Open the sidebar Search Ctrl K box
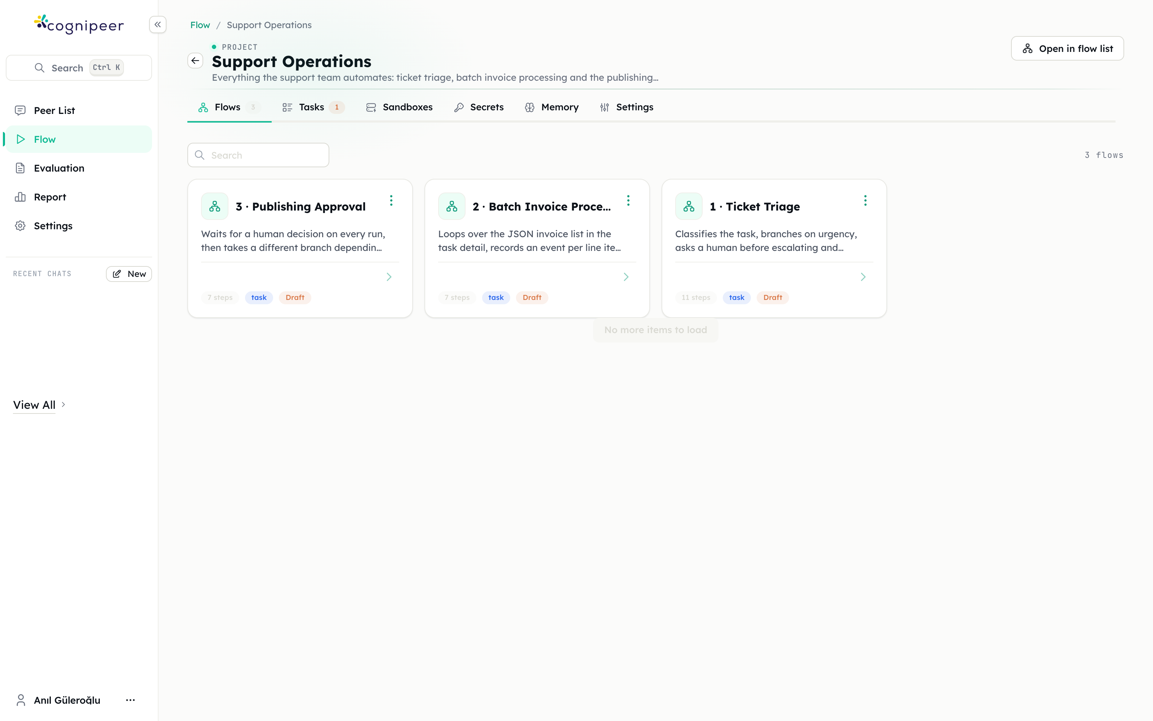The image size is (1153, 721). pos(79,68)
